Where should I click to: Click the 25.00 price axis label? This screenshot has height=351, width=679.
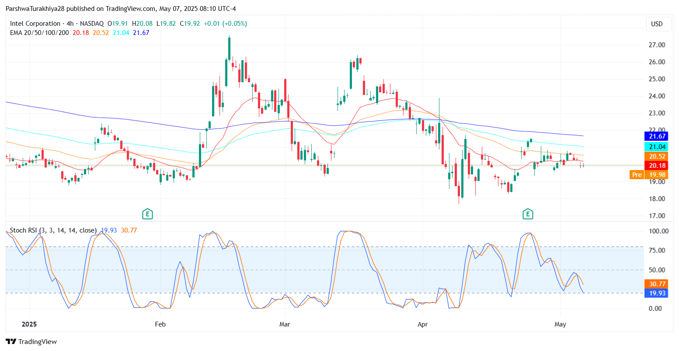point(657,79)
